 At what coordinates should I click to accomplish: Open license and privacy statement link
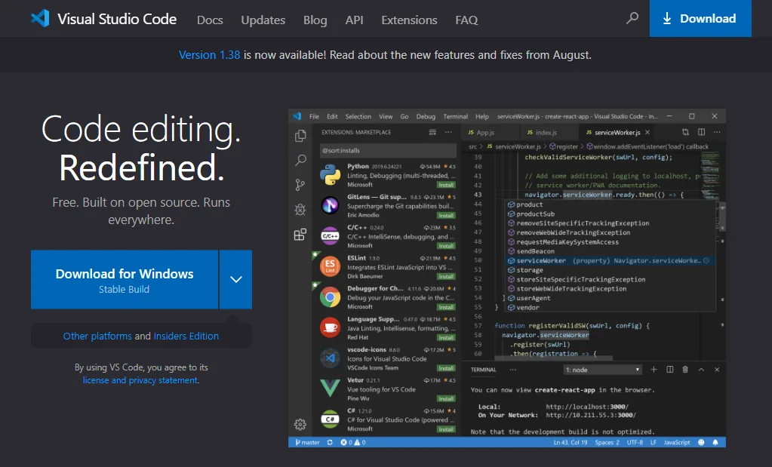pos(140,380)
